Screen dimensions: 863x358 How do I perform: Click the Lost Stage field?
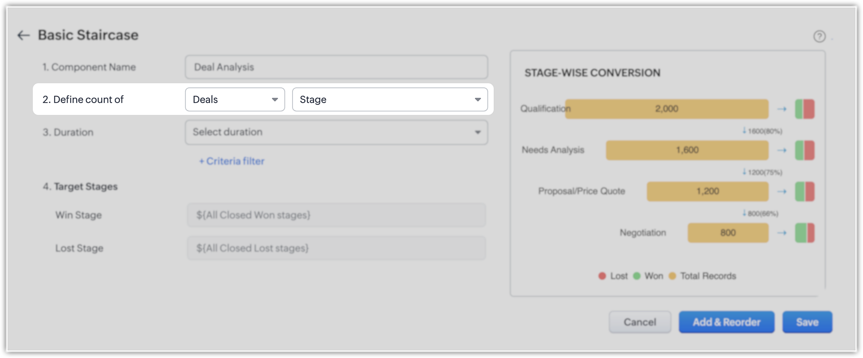tap(336, 248)
